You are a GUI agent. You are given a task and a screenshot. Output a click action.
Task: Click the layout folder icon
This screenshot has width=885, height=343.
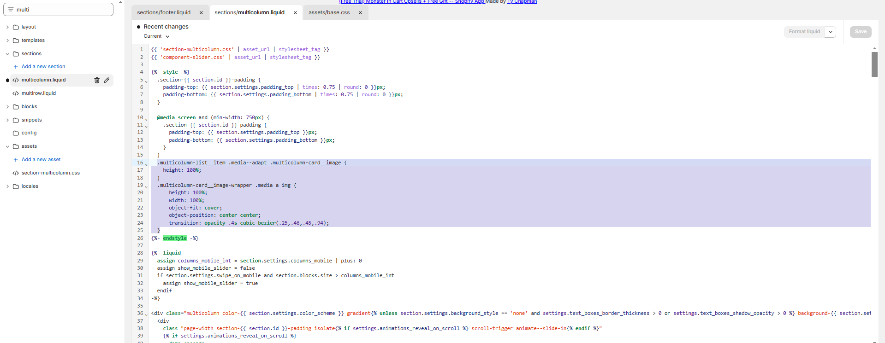tap(16, 27)
